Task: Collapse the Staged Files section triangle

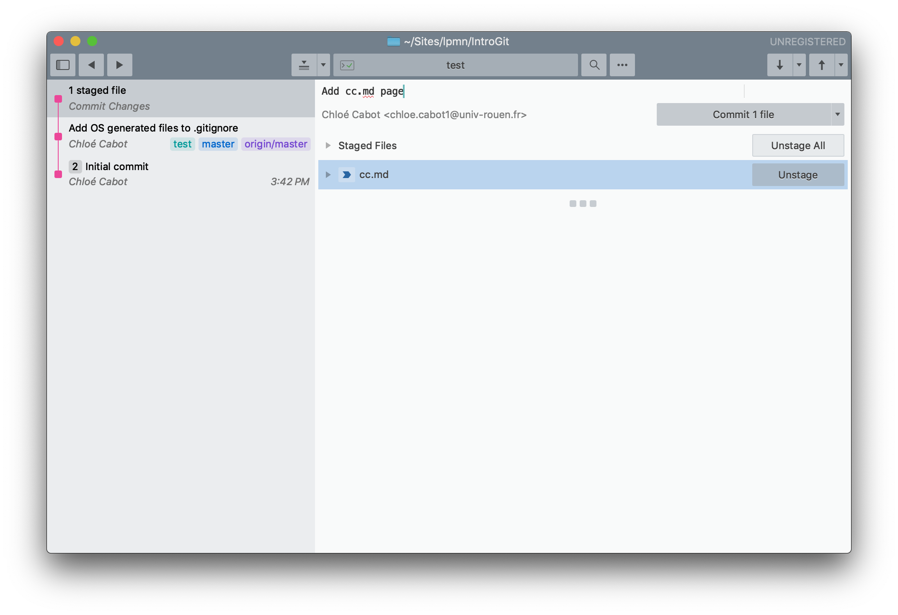Action: (328, 146)
